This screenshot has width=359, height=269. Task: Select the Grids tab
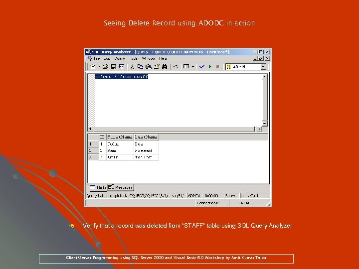pos(98,188)
